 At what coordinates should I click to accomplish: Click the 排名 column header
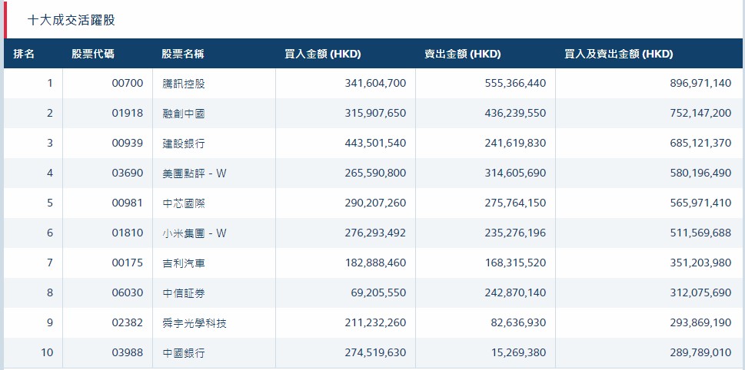pos(24,54)
